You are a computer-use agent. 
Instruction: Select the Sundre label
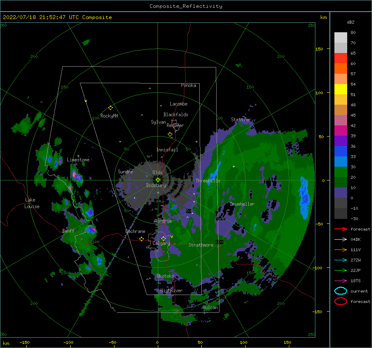click(125, 171)
